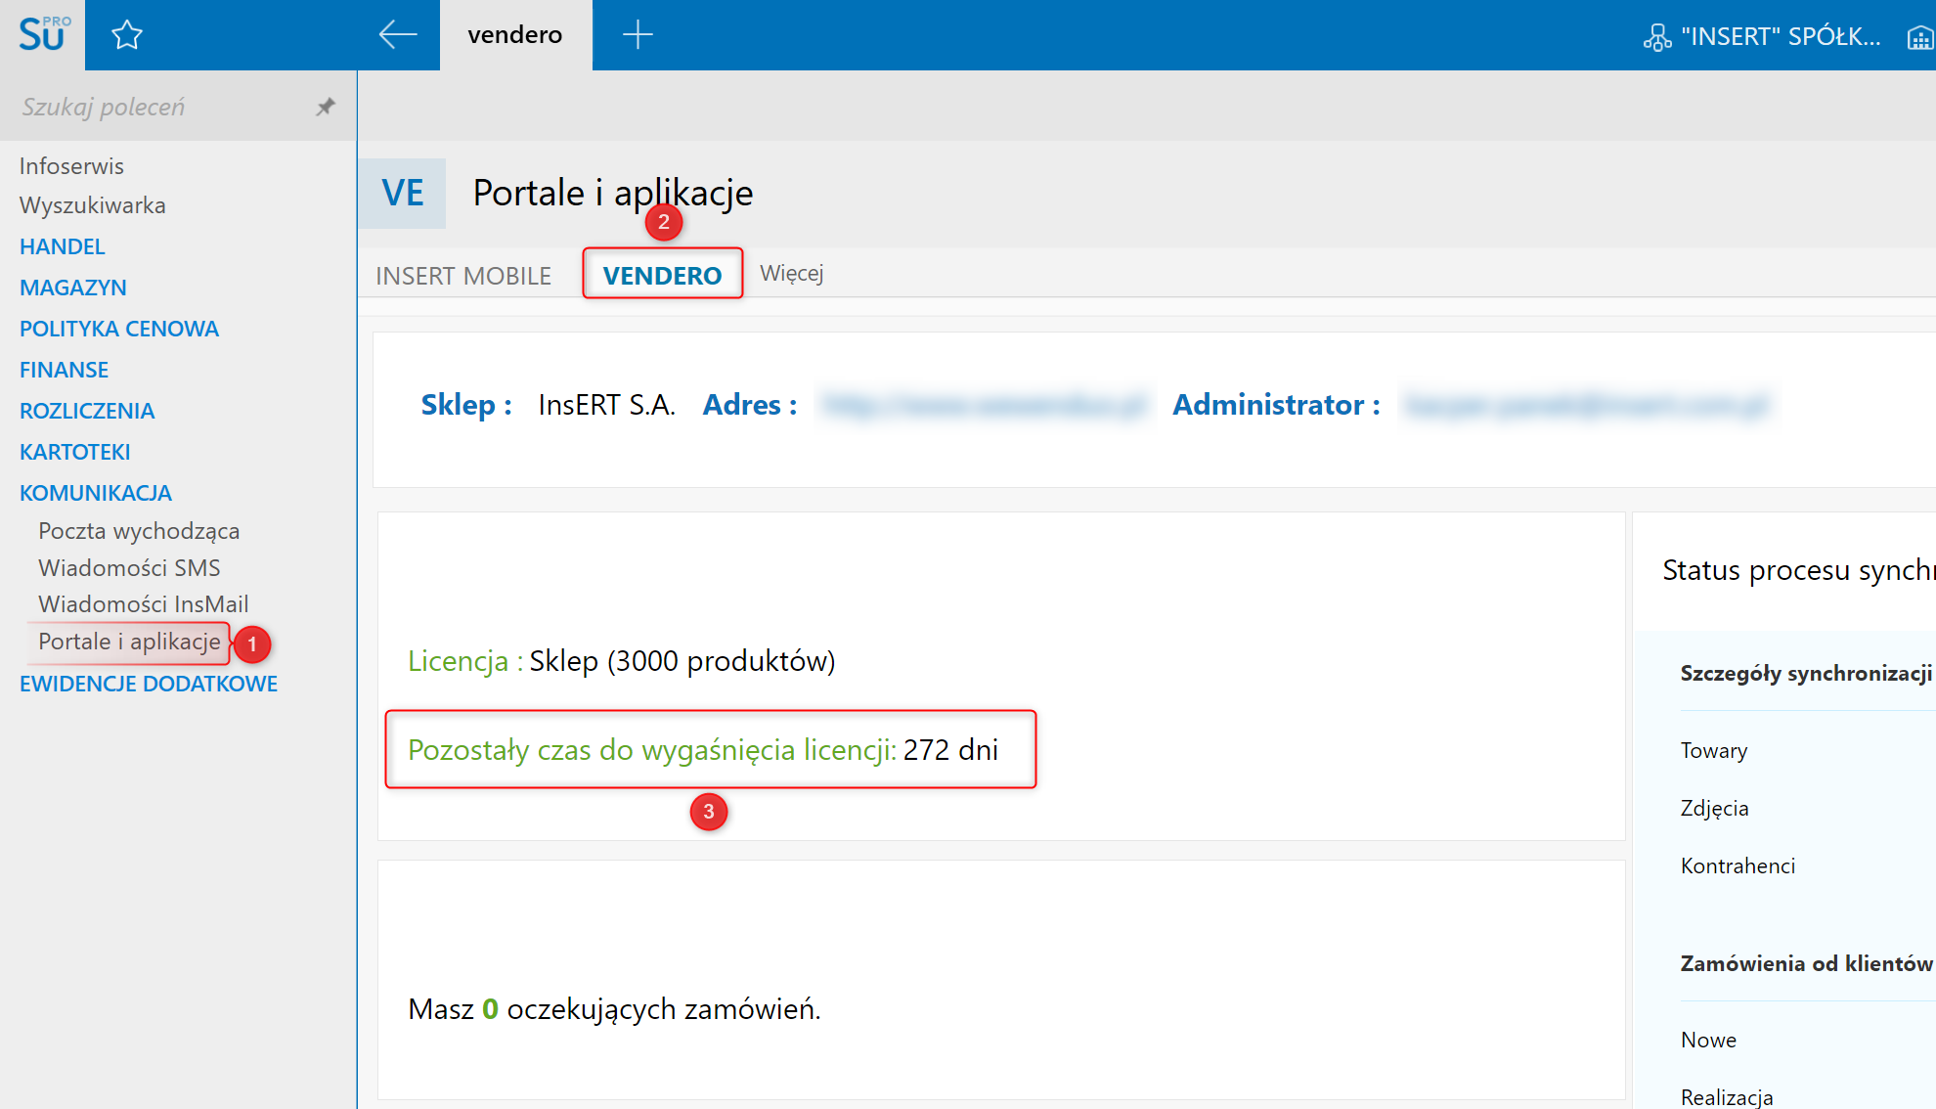The image size is (1936, 1109).
Task: Click the user network icon beside INSERT
Action: [x=1657, y=37]
